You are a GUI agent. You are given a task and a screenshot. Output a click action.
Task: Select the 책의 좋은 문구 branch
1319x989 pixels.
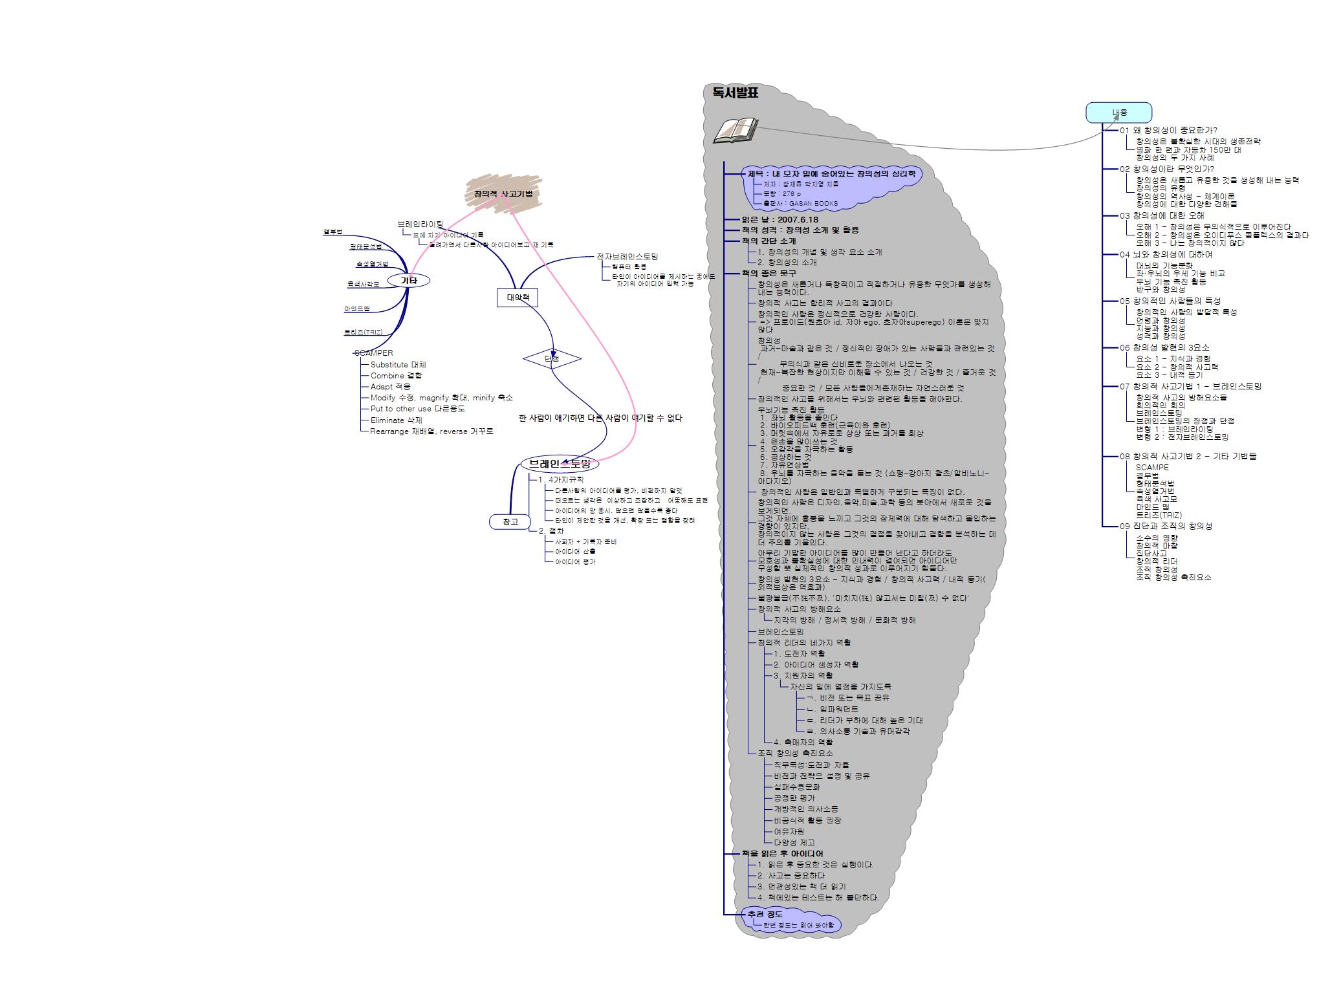tap(769, 274)
